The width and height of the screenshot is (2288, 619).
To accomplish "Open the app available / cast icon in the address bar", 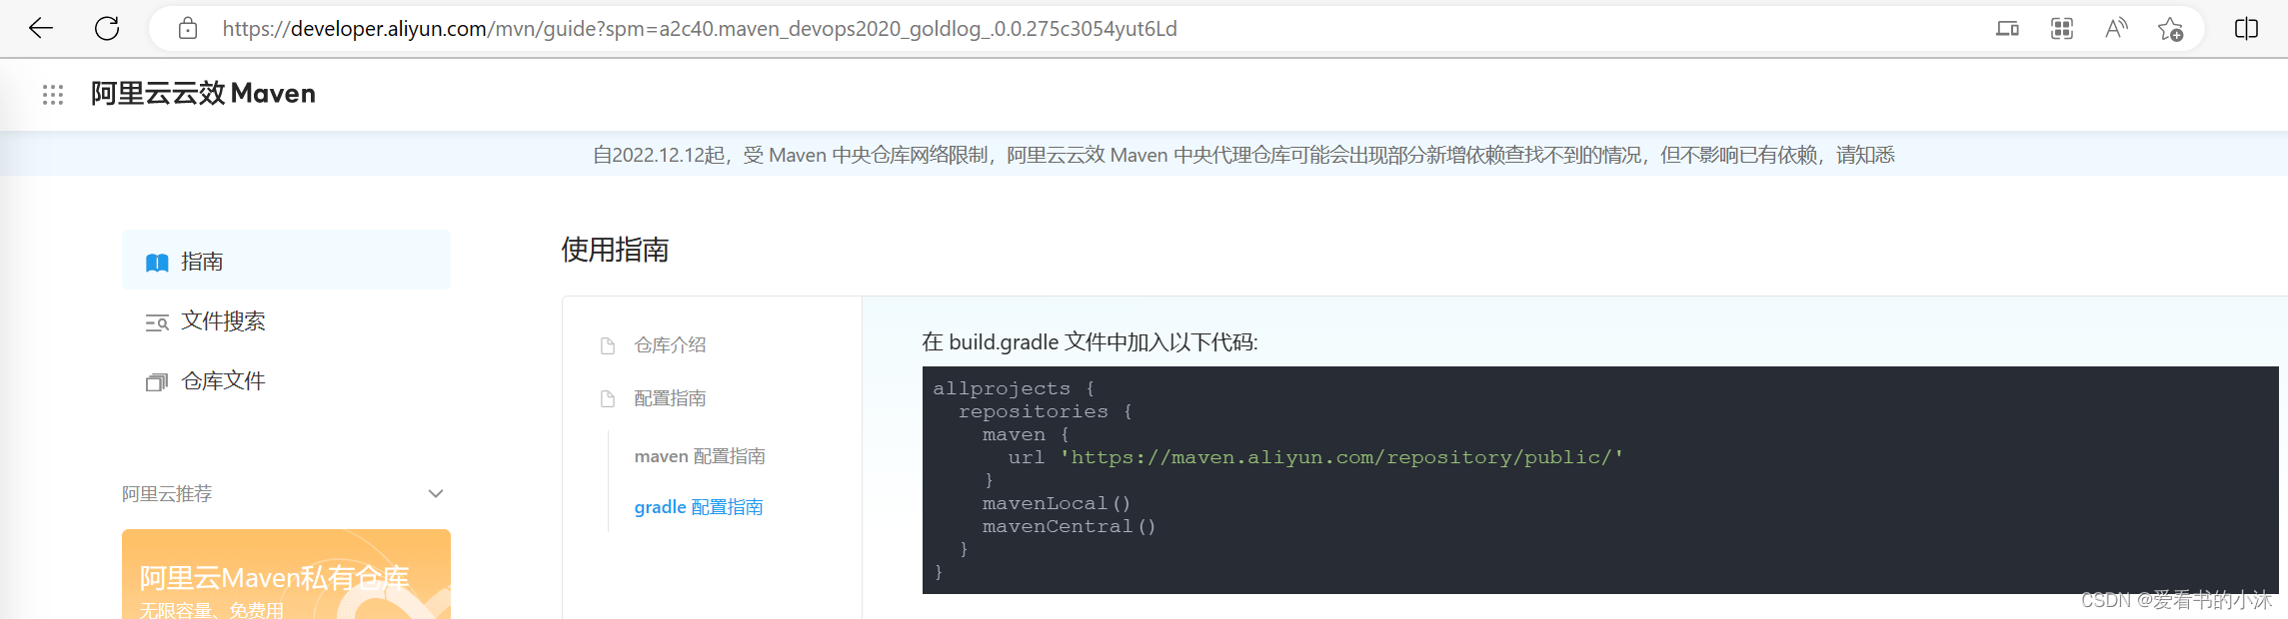I will pyautogui.click(x=2007, y=29).
